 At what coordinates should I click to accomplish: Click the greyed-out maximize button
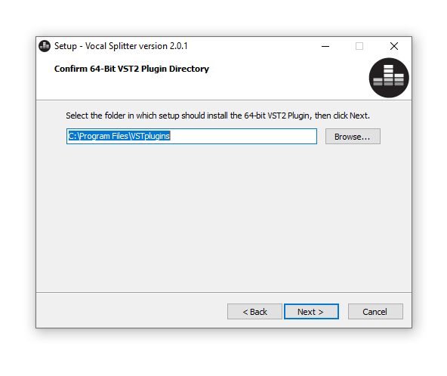359,46
